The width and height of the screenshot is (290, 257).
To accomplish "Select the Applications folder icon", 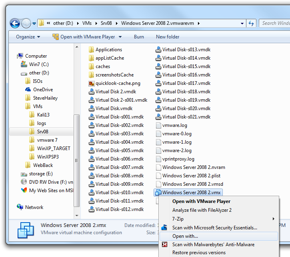I will 91,50.
